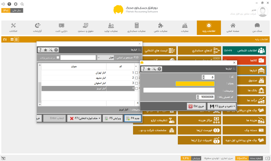Expand the F3 save and exit dropdown arrow
Viewport: 271px width, 161px height.
pyautogui.click(x=234, y=106)
